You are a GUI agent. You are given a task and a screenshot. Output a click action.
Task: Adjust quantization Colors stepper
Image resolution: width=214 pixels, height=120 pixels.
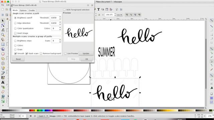click(x=60, y=28)
